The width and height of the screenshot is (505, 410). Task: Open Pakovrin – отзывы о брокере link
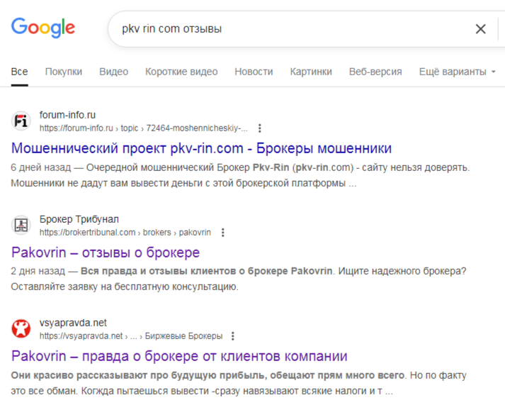(x=106, y=253)
